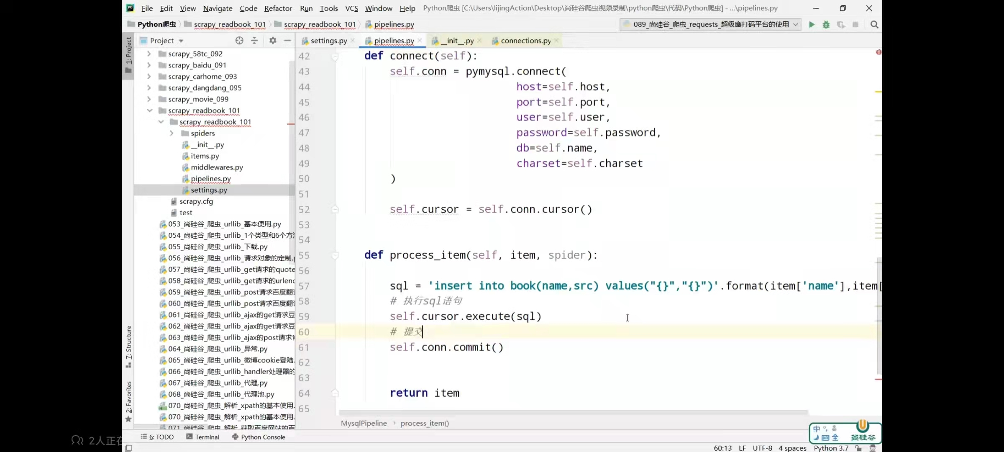Image resolution: width=1004 pixels, height=452 pixels.
Task: Toggle tool window bars button in the bottom-left corner
Action: click(x=129, y=448)
